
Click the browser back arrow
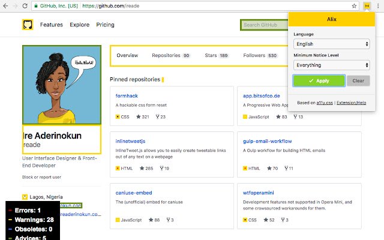point(5,6)
